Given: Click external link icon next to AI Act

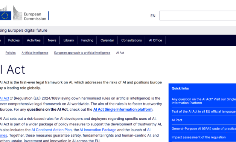Looking at the screenshot, I should click(x=11, y=98).
